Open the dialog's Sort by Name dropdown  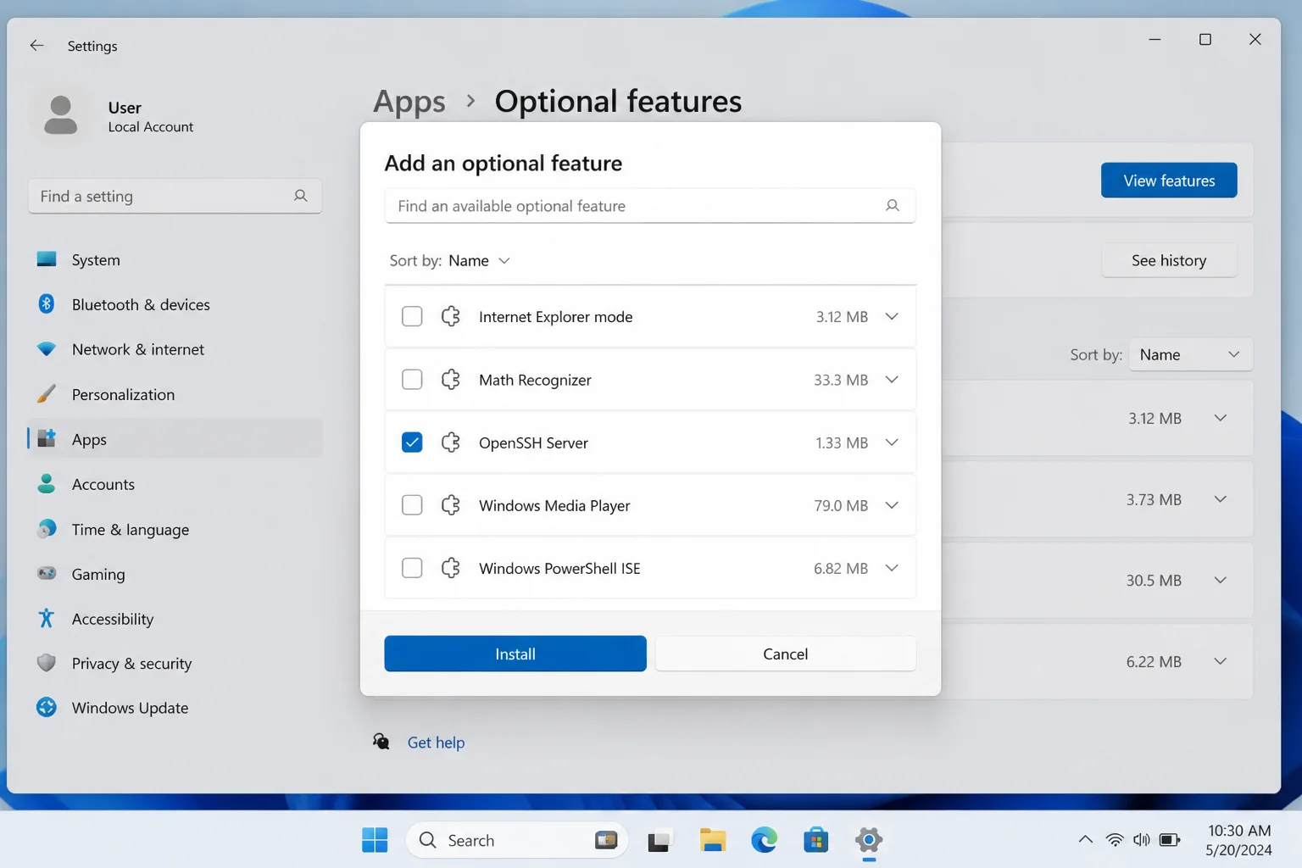[479, 260]
